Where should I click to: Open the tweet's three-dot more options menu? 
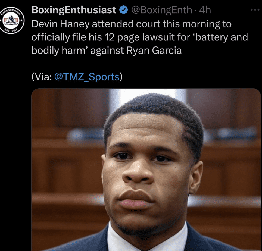(x=255, y=10)
